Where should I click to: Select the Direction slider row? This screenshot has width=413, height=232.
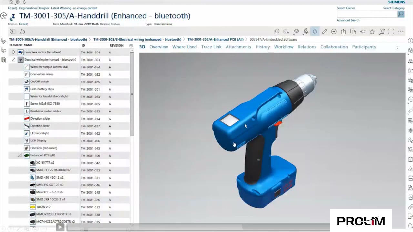coord(69,119)
